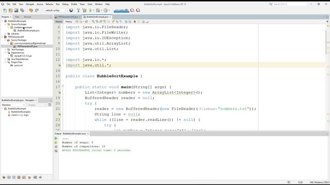Image resolution: width=330 pixels, height=185 pixels.
Task: Expand the Libraries node in Projects tree
Action: click(x=6, y=33)
